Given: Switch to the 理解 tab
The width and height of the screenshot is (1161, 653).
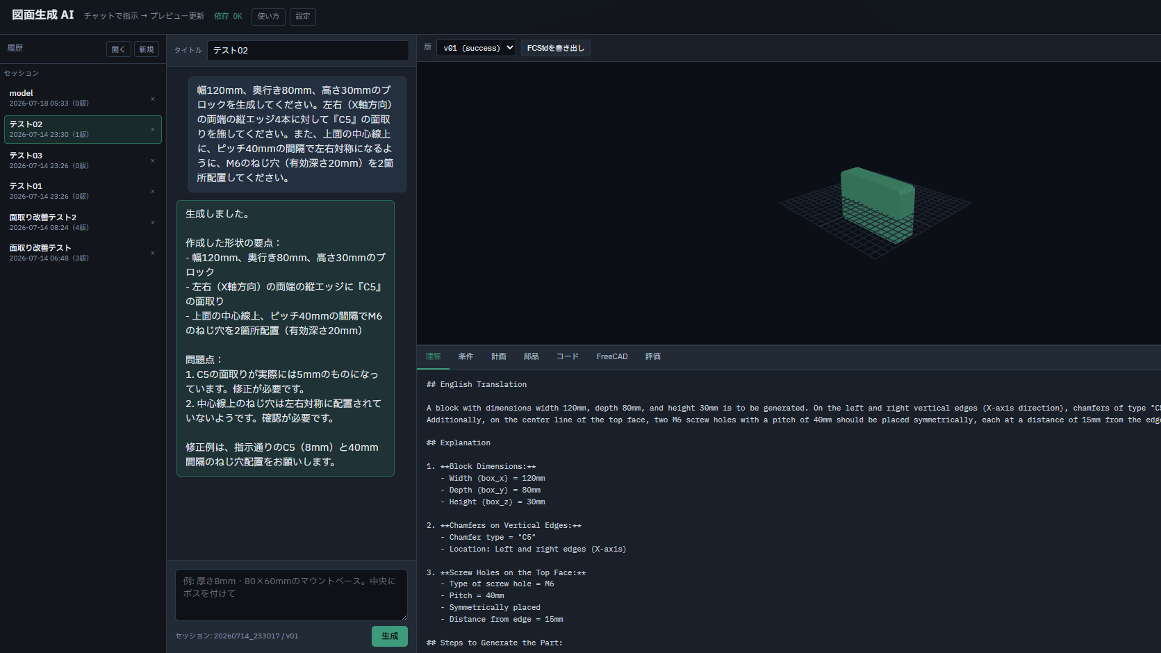Looking at the screenshot, I should point(434,356).
